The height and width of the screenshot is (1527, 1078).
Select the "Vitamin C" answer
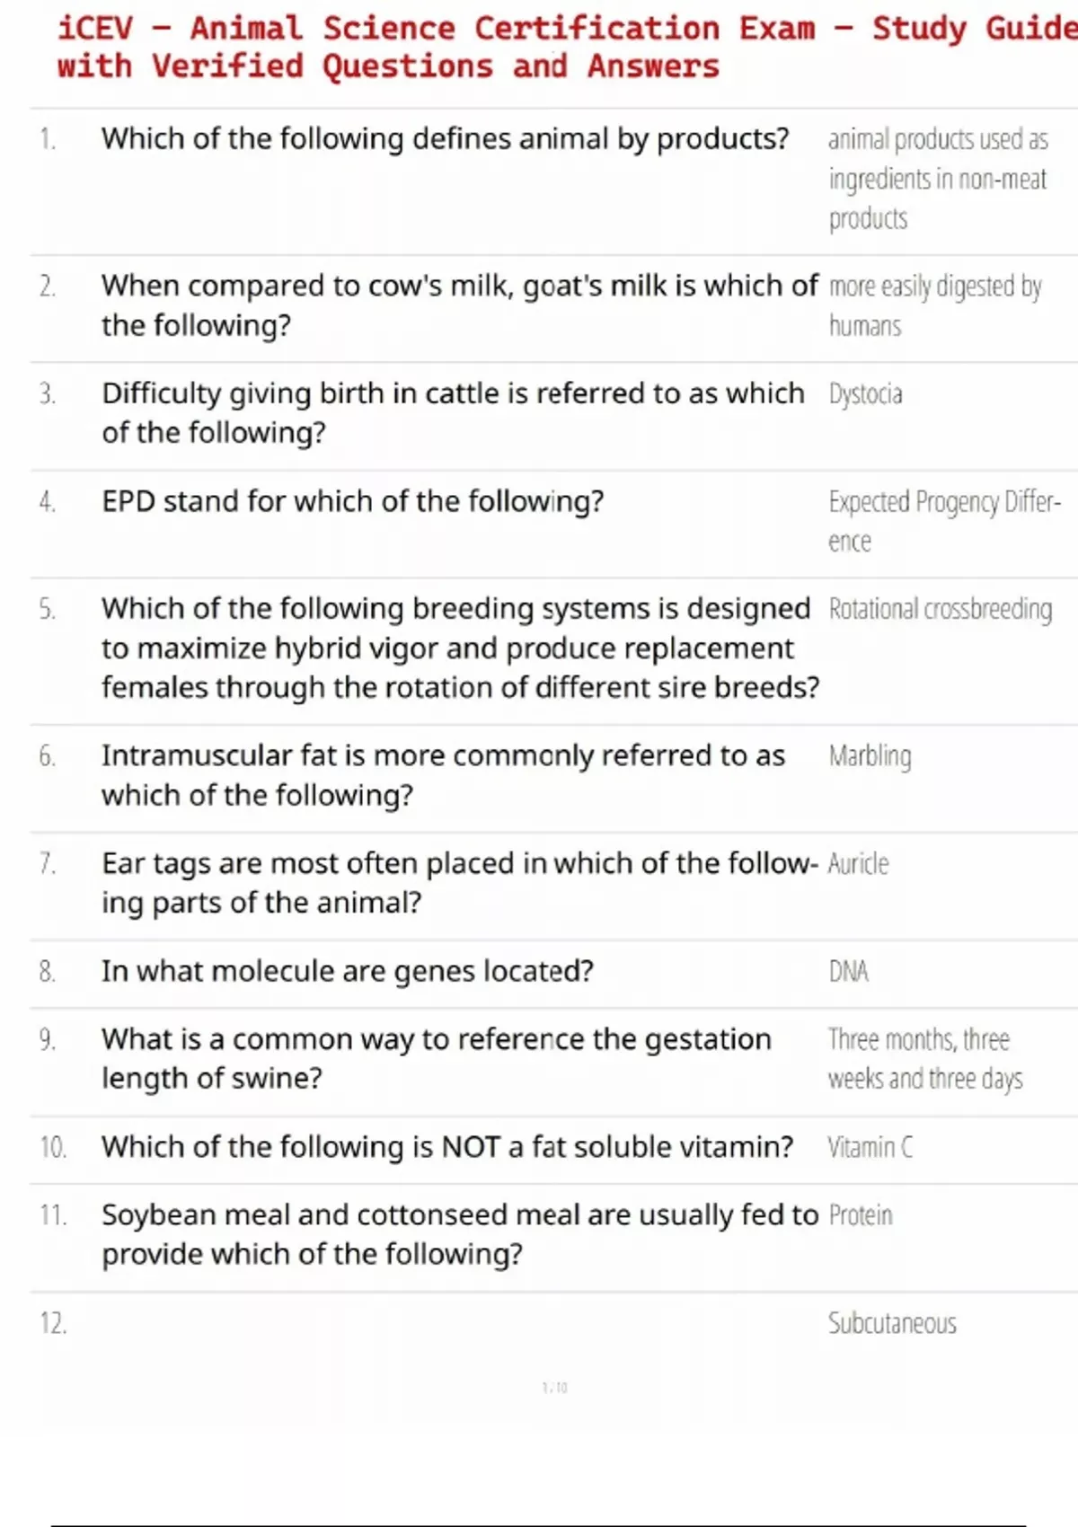click(870, 1148)
